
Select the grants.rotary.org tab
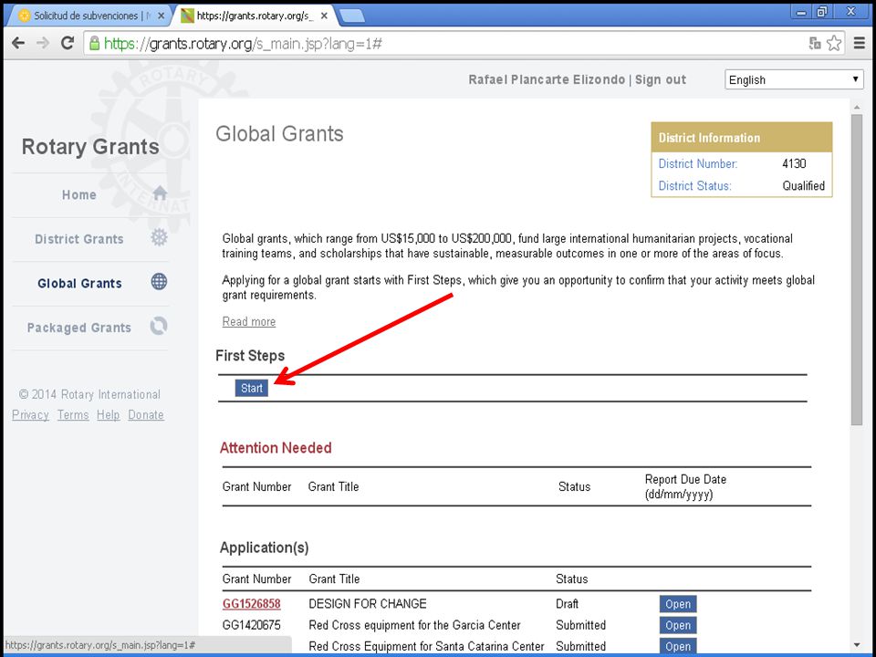pos(255,16)
